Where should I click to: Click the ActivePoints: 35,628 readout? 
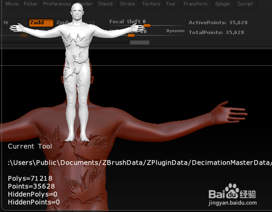point(218,23)
